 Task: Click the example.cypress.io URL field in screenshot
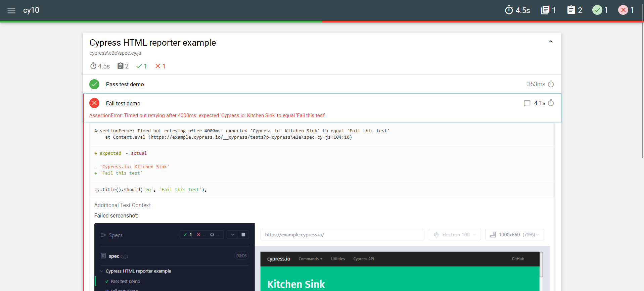(x=342, y=235)
